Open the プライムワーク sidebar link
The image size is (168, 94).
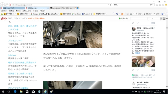click(x=15, y=40)
